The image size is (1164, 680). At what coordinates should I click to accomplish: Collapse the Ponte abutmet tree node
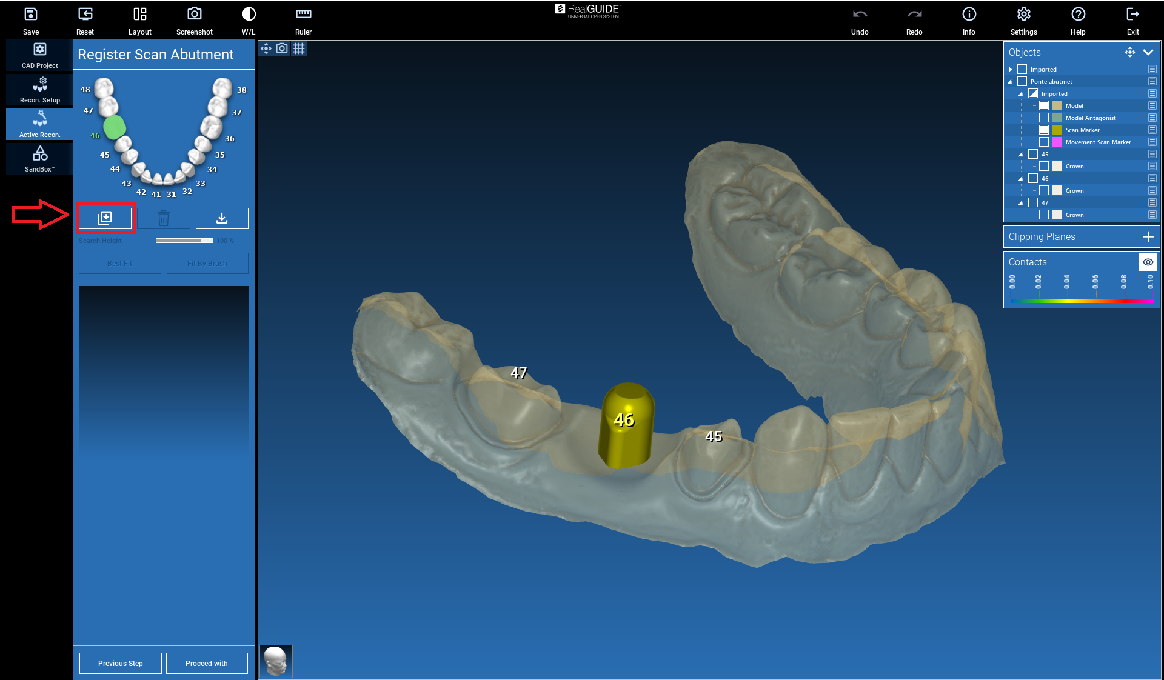point(1011,81)
